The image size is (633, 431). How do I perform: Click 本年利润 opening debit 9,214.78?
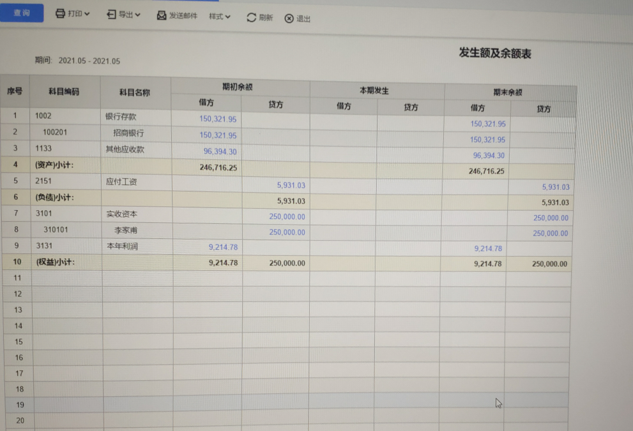coord(223,247)
